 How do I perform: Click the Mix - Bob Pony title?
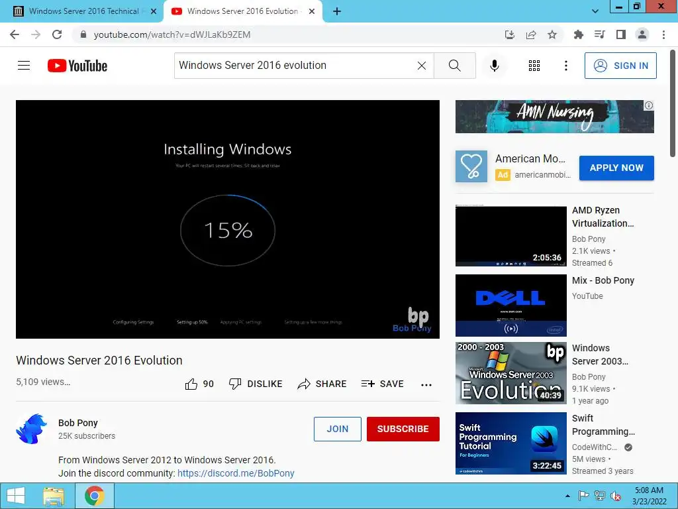pos(603,280)
